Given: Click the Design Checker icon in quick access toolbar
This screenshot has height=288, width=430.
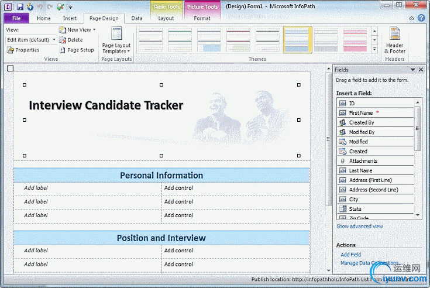Looking at the screenshot, I should (60, 6).
